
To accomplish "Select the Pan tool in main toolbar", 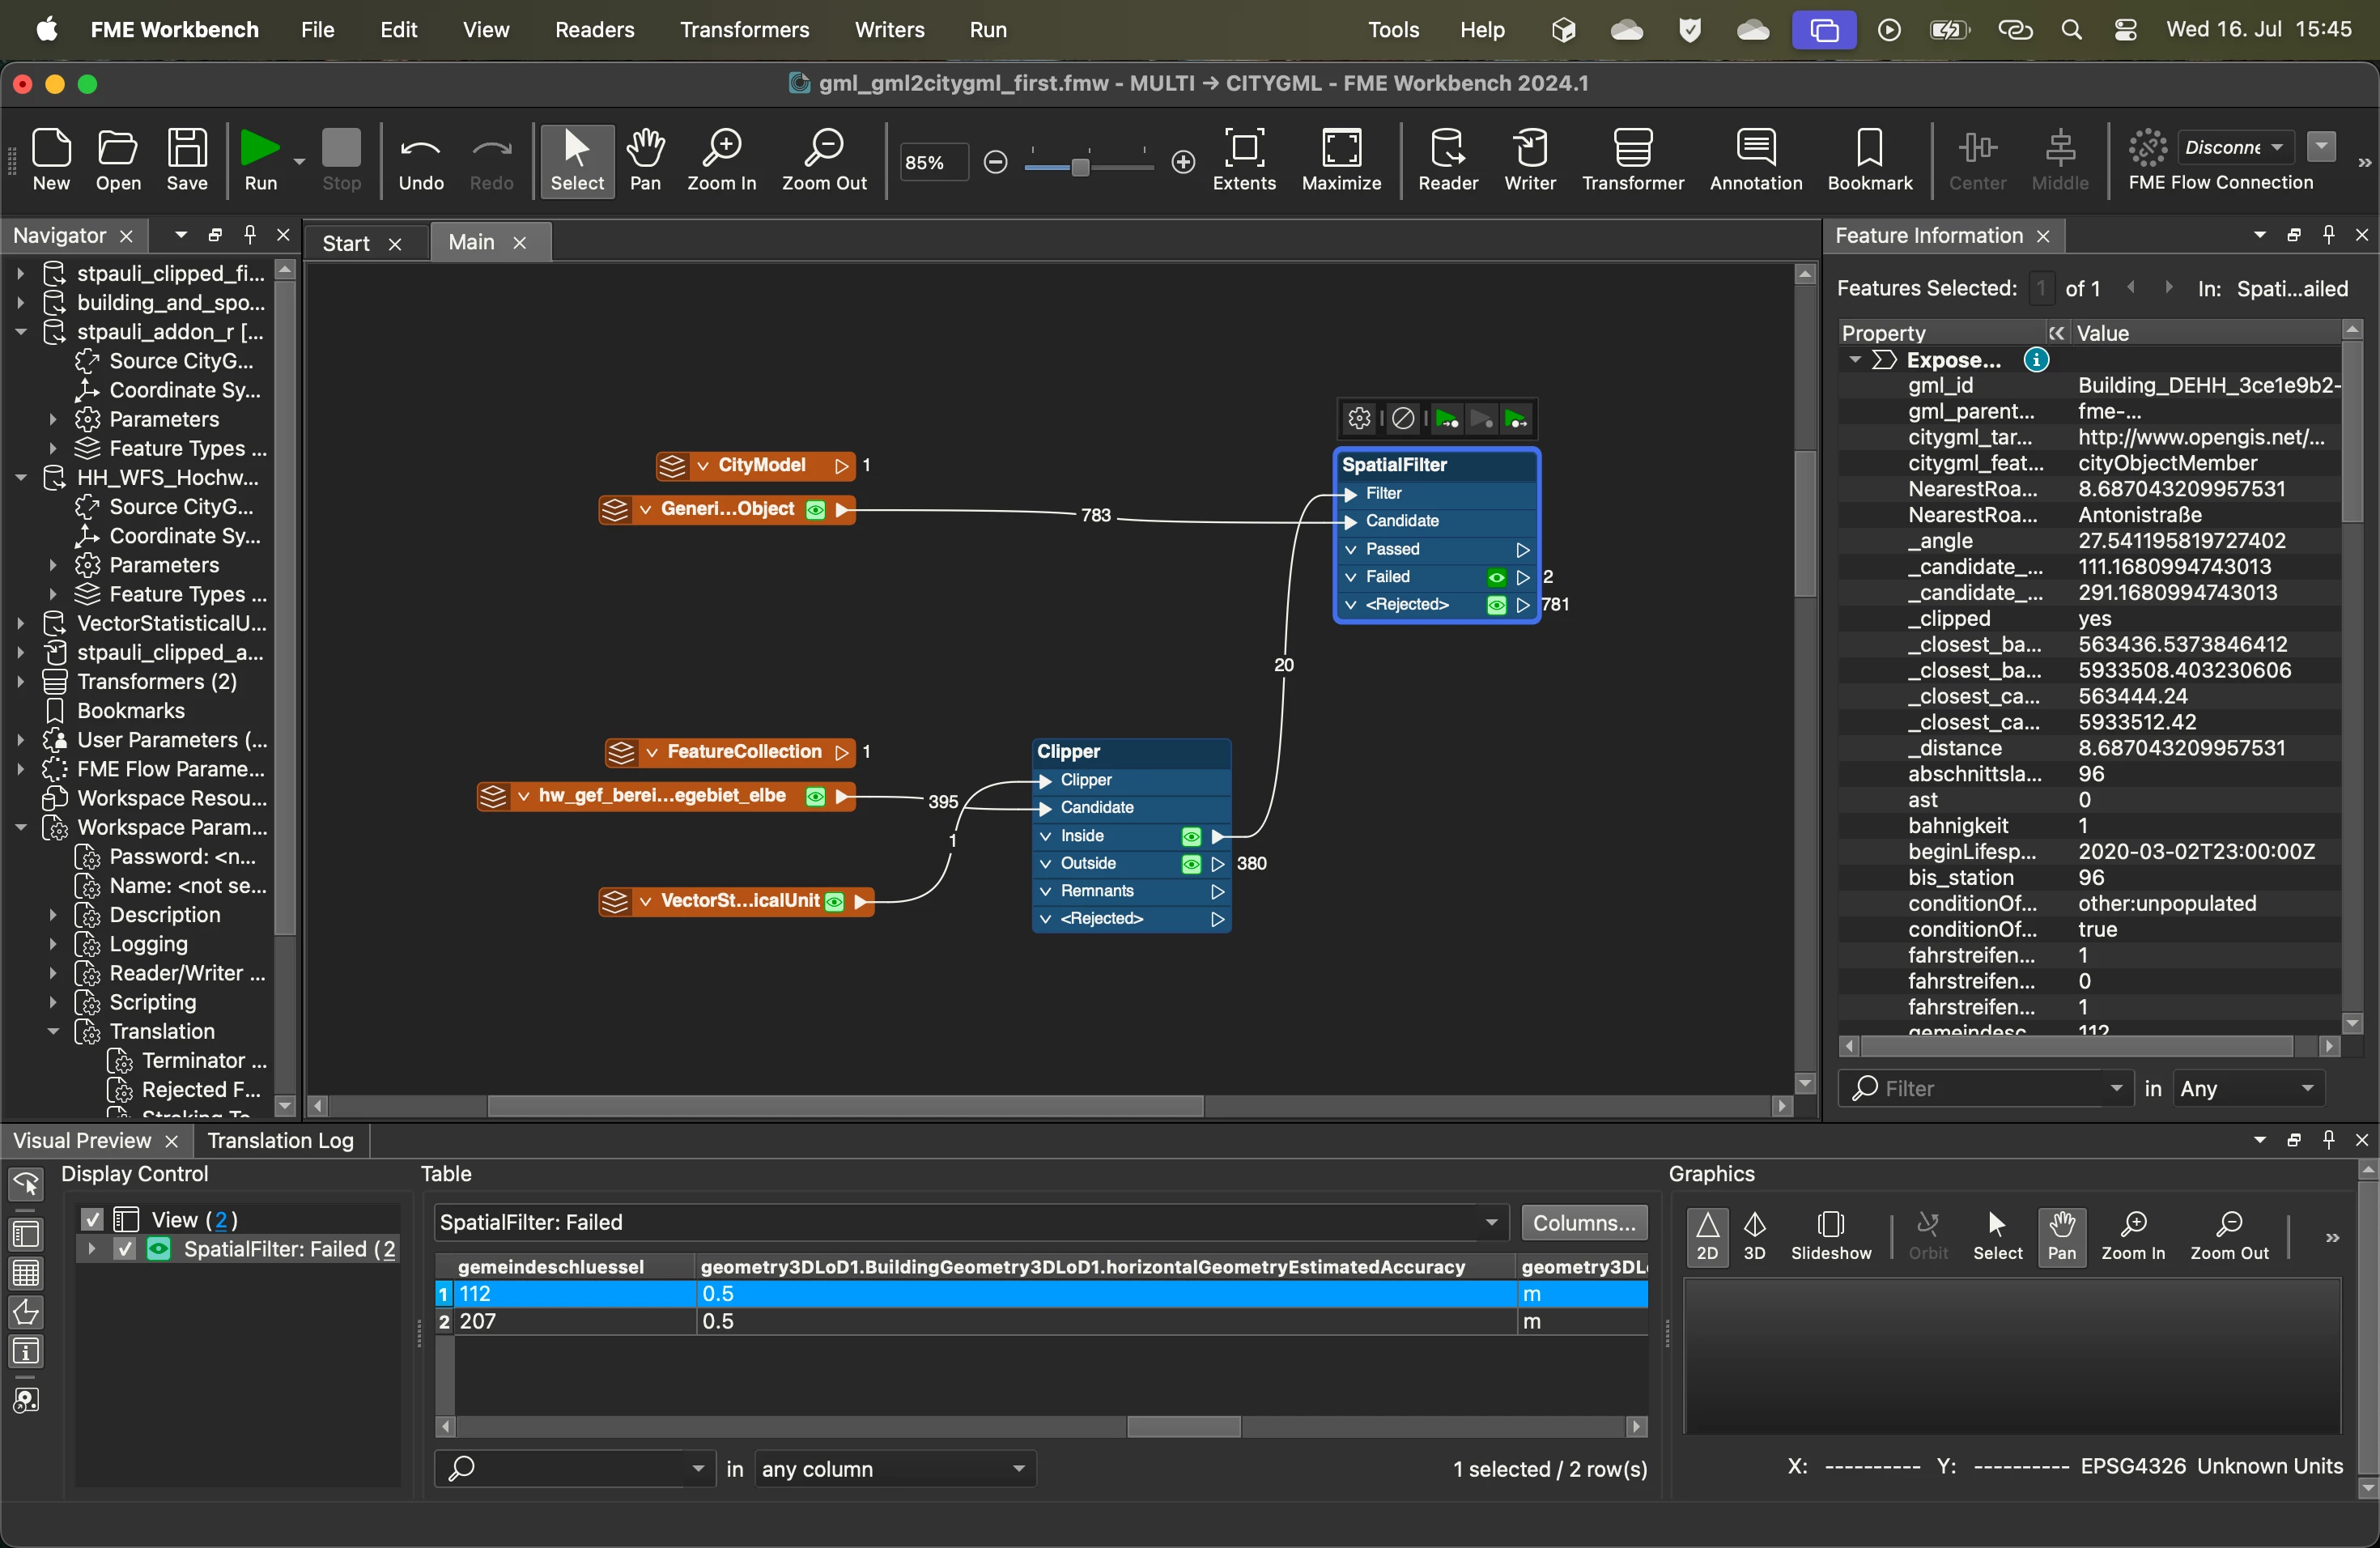I will coord(645,160).
